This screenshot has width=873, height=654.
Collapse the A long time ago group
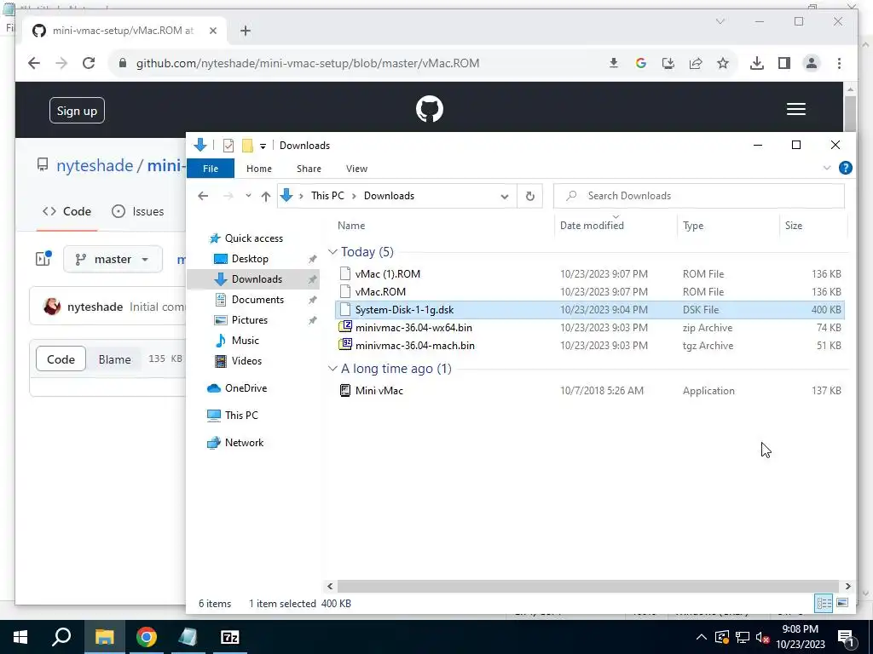click(x=332, y=368)
